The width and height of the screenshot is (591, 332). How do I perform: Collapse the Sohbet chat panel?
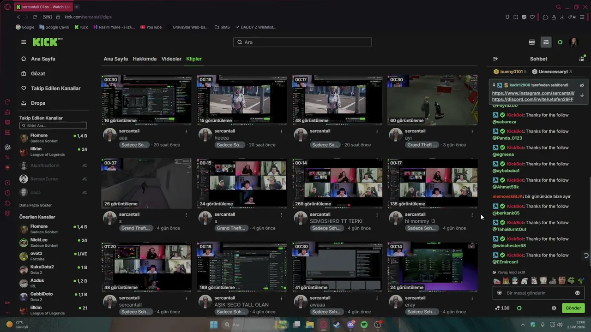[495, 59]
